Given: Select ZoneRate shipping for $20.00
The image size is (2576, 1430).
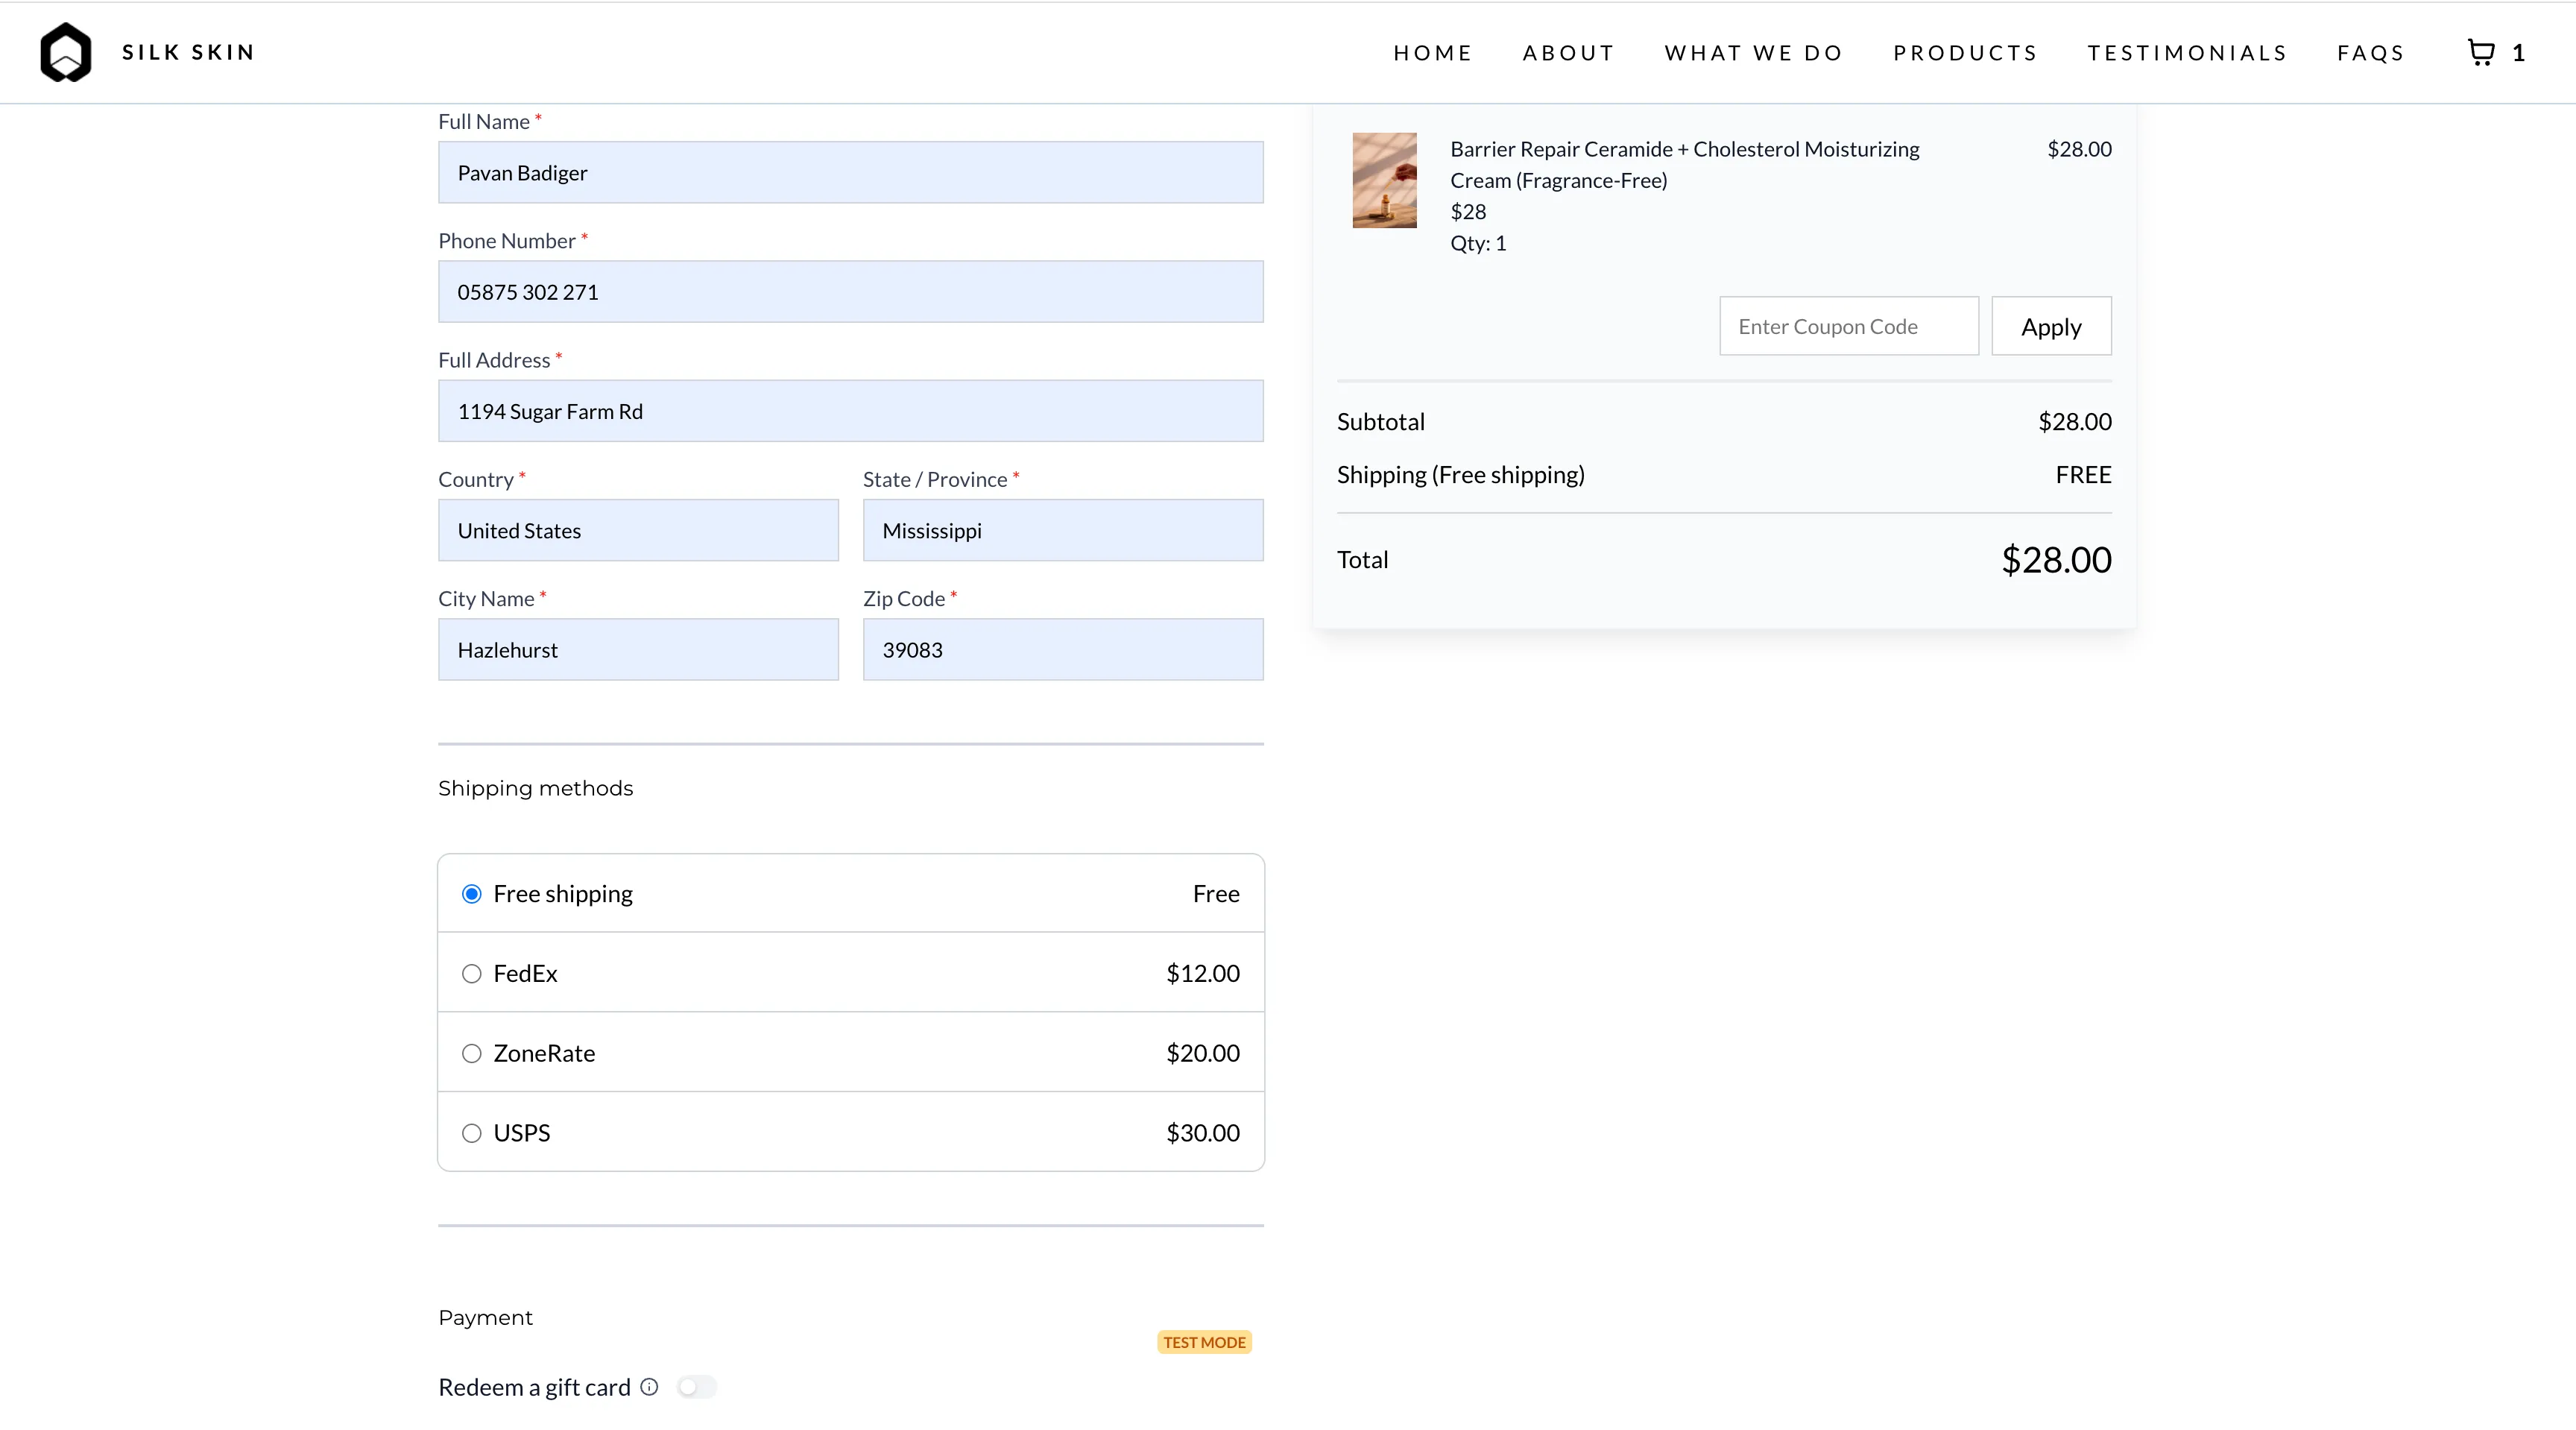Looking at the screenshot, I should point(472,1053).
